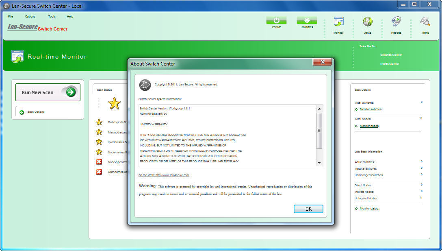Follow the Monitor nodes link
The image size is (442, 251).
369,126
